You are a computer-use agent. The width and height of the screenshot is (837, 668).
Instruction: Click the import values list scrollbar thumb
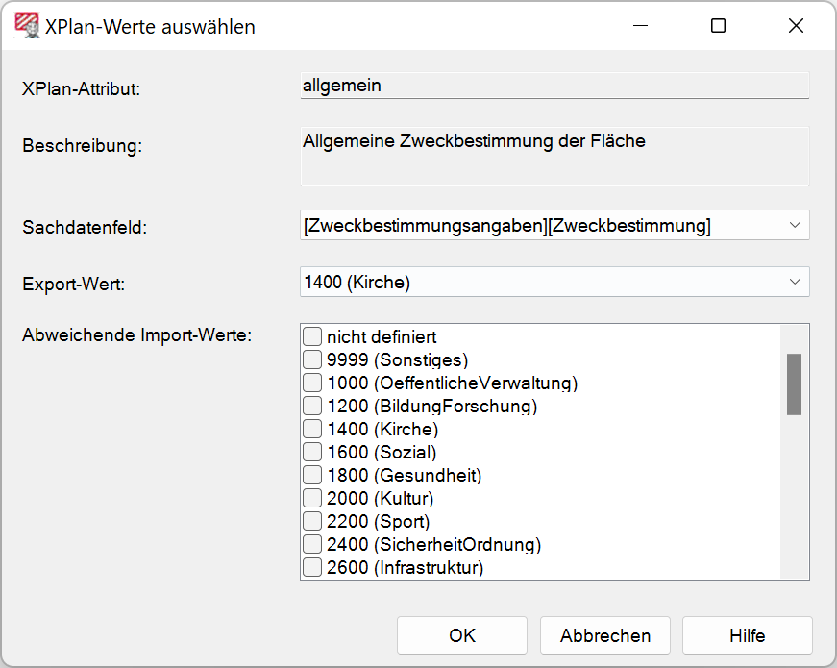794,383
